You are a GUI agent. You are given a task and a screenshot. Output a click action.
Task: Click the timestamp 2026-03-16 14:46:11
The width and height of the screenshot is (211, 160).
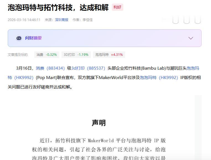coord(24,20)
